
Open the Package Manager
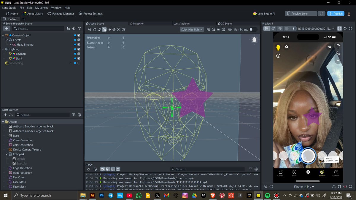click(61, 14)
